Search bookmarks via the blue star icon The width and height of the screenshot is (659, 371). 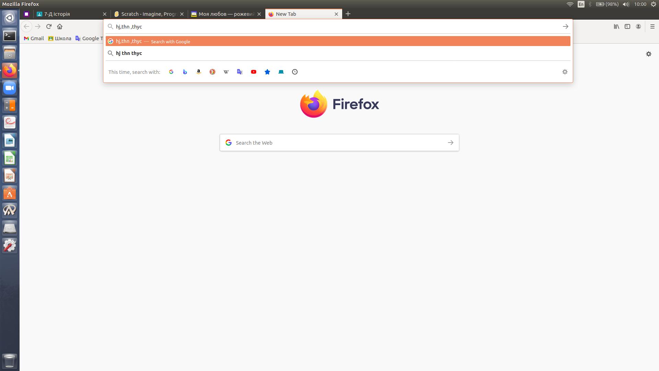coord(267,72)
